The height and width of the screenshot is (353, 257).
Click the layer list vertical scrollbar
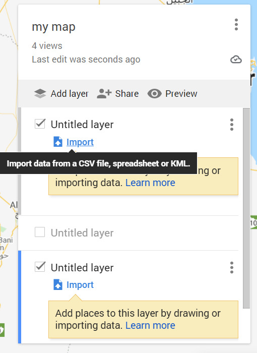[x=246, y=208]
